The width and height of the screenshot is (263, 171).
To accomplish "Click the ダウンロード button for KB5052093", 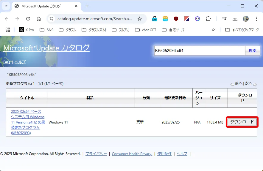I will [x=242, y=122].
